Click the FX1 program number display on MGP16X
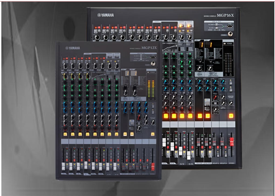 [202, 45]
